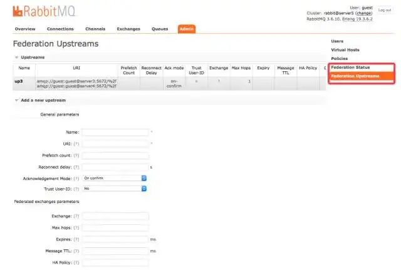Click the Reconnect delay input field

[x=115, y=167]
